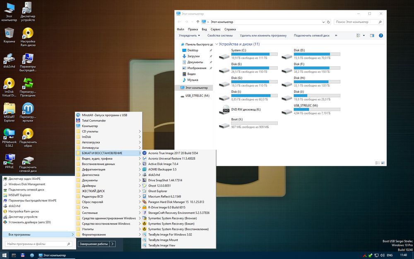The width and height of the screenshot is (414, 259).
Task: Open the Сервис menu in Explorer
Action: (215, 29)
